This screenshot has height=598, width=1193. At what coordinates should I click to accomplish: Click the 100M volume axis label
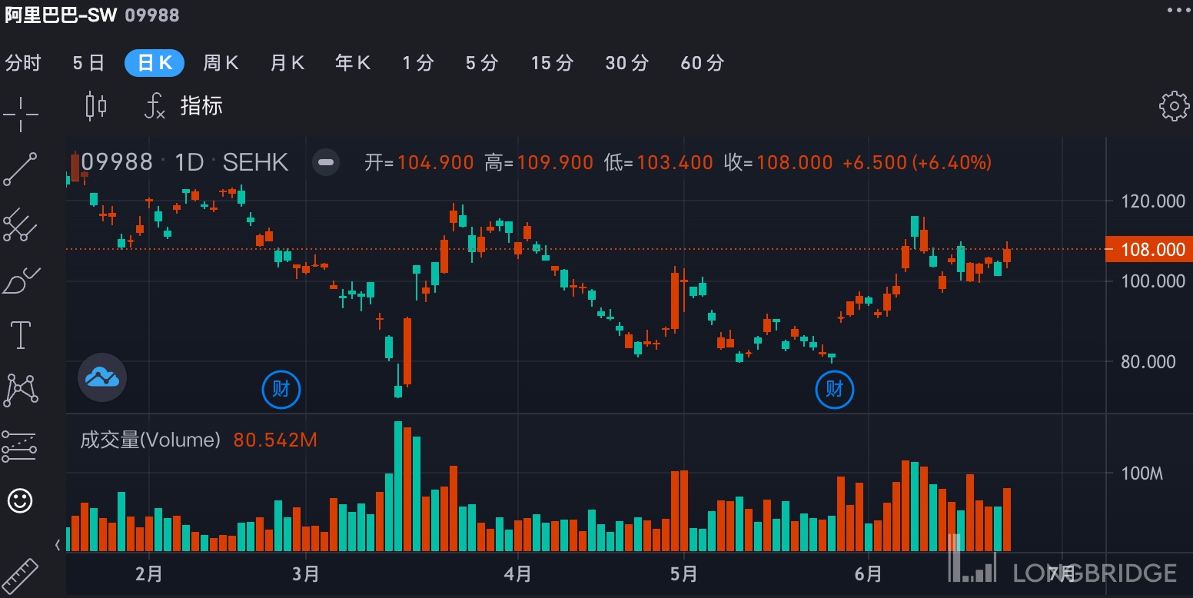click(x=1142, y=473)
